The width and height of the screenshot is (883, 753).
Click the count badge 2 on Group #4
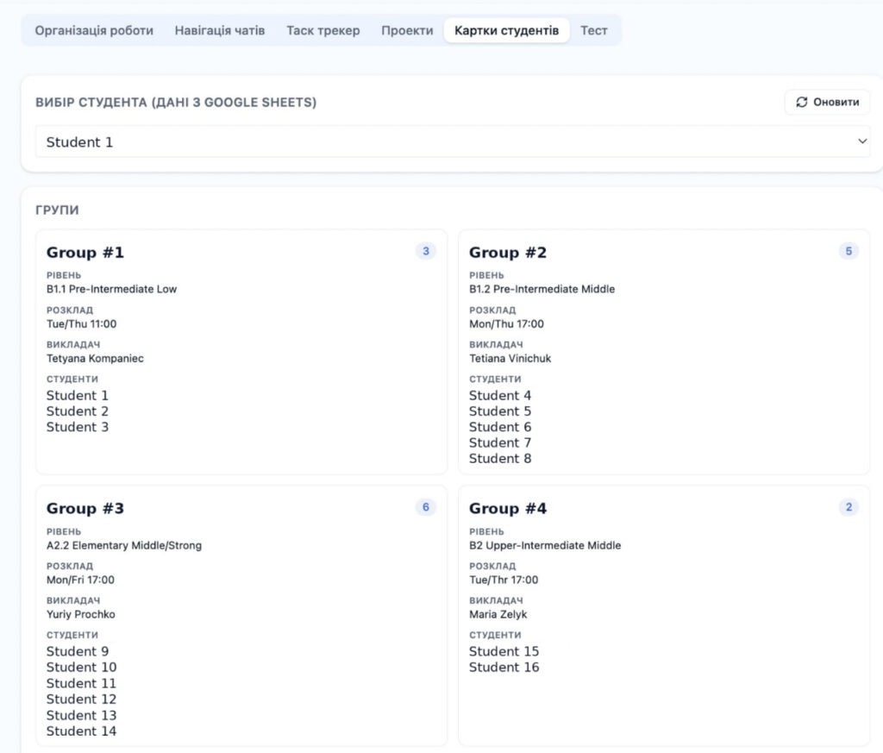(849, 507)
